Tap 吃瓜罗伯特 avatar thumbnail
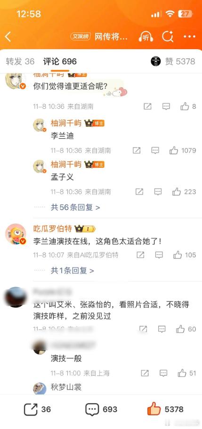This screenshot has height=429, width=202. [x=16, y=234]
